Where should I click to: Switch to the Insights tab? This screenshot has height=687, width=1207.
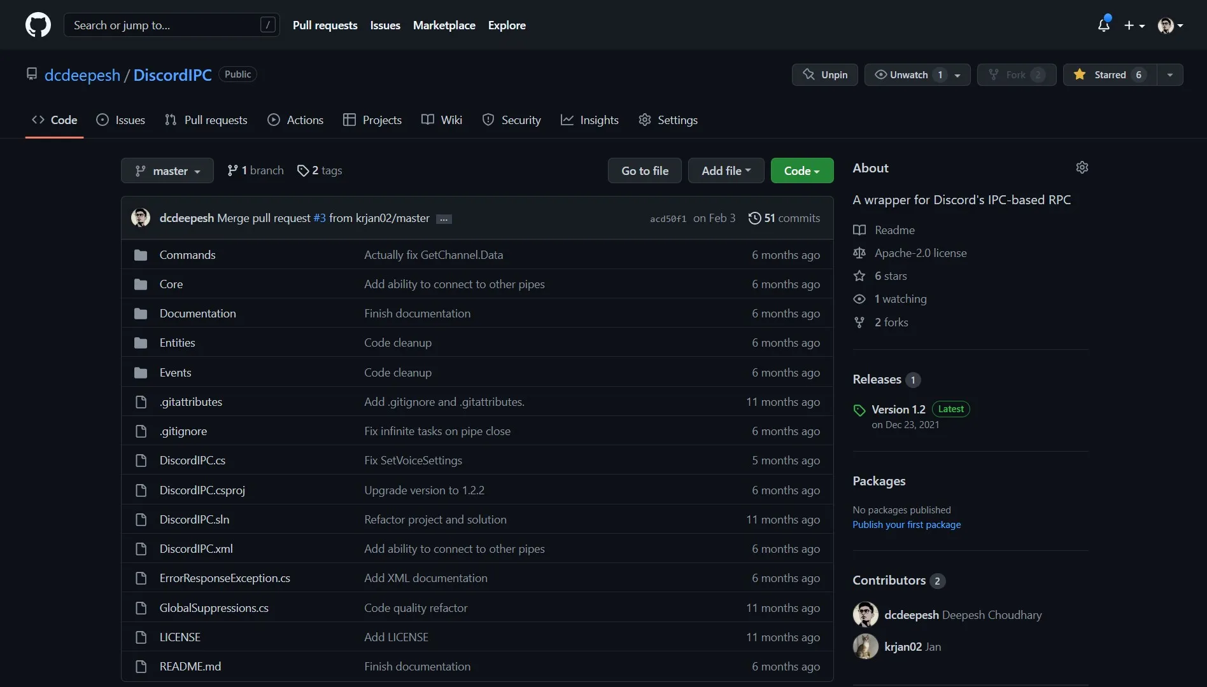pyautogui.click(x=589, y=120)
